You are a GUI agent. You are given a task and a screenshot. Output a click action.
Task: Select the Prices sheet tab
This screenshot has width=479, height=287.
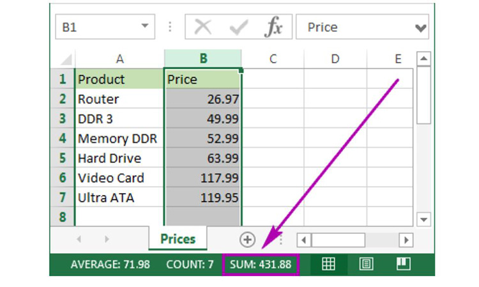pyautogui.click(x=178, y=238)
